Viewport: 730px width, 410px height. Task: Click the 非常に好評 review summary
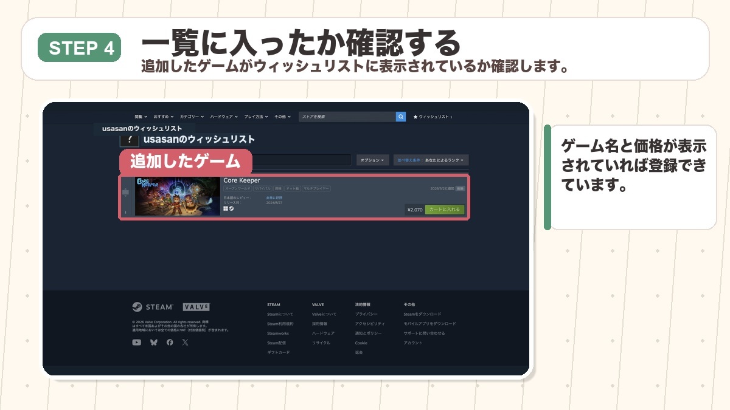[274, 198]
